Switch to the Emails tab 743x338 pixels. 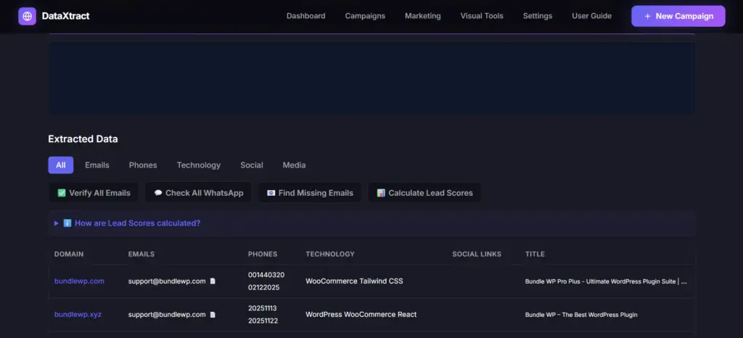tap(97, 165)
